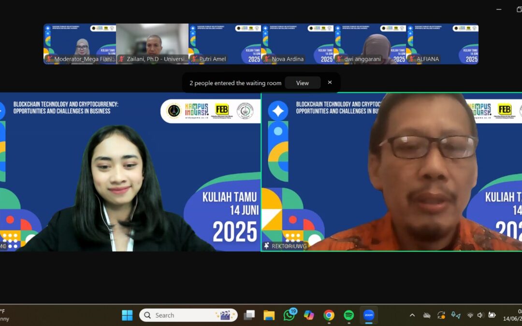Open WhatsApp from the taskbar
The height and width of the screenshot is (326, 522).
[289, 315]
